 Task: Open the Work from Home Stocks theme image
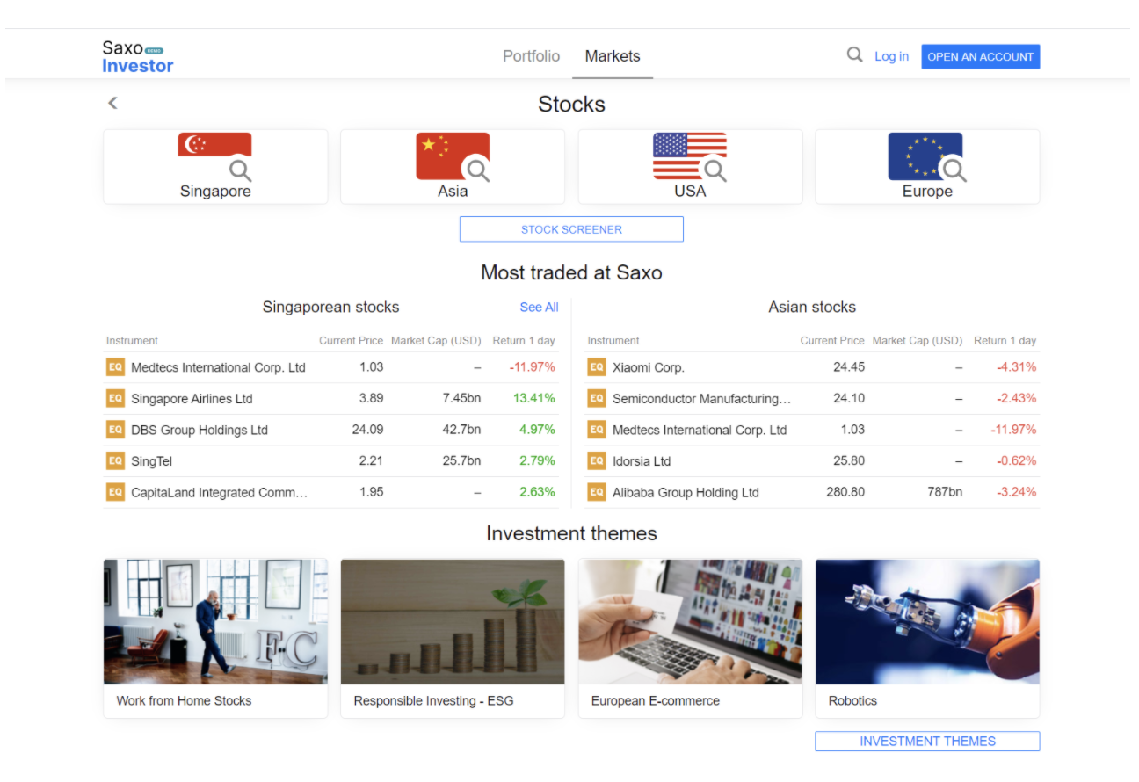pos(215,622)
